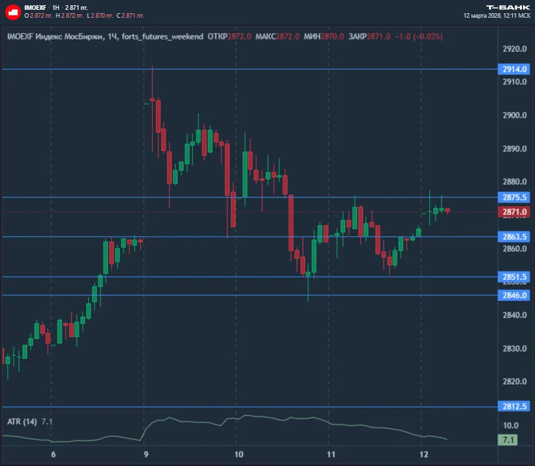Click the МАКС 2872.0 legend value
Image resolution: width=535 pixels, height=466 pixels.
[x=277, y=37]
